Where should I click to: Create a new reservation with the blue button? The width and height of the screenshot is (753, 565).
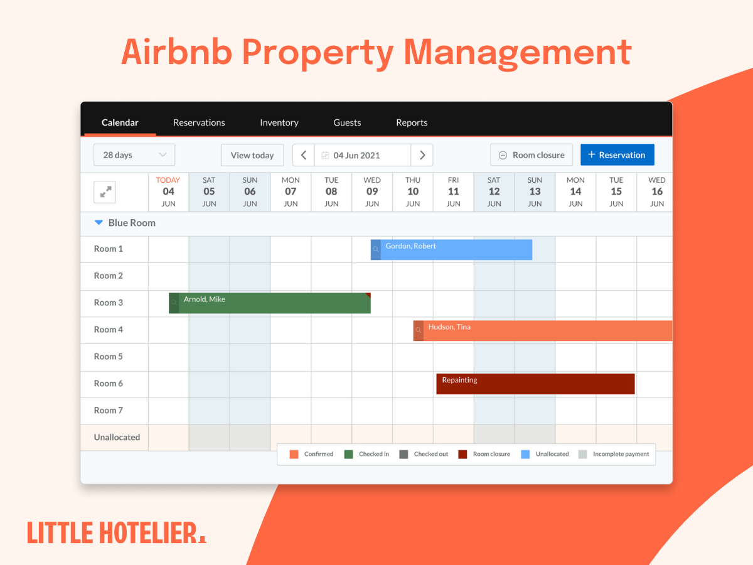coord(617,154)
